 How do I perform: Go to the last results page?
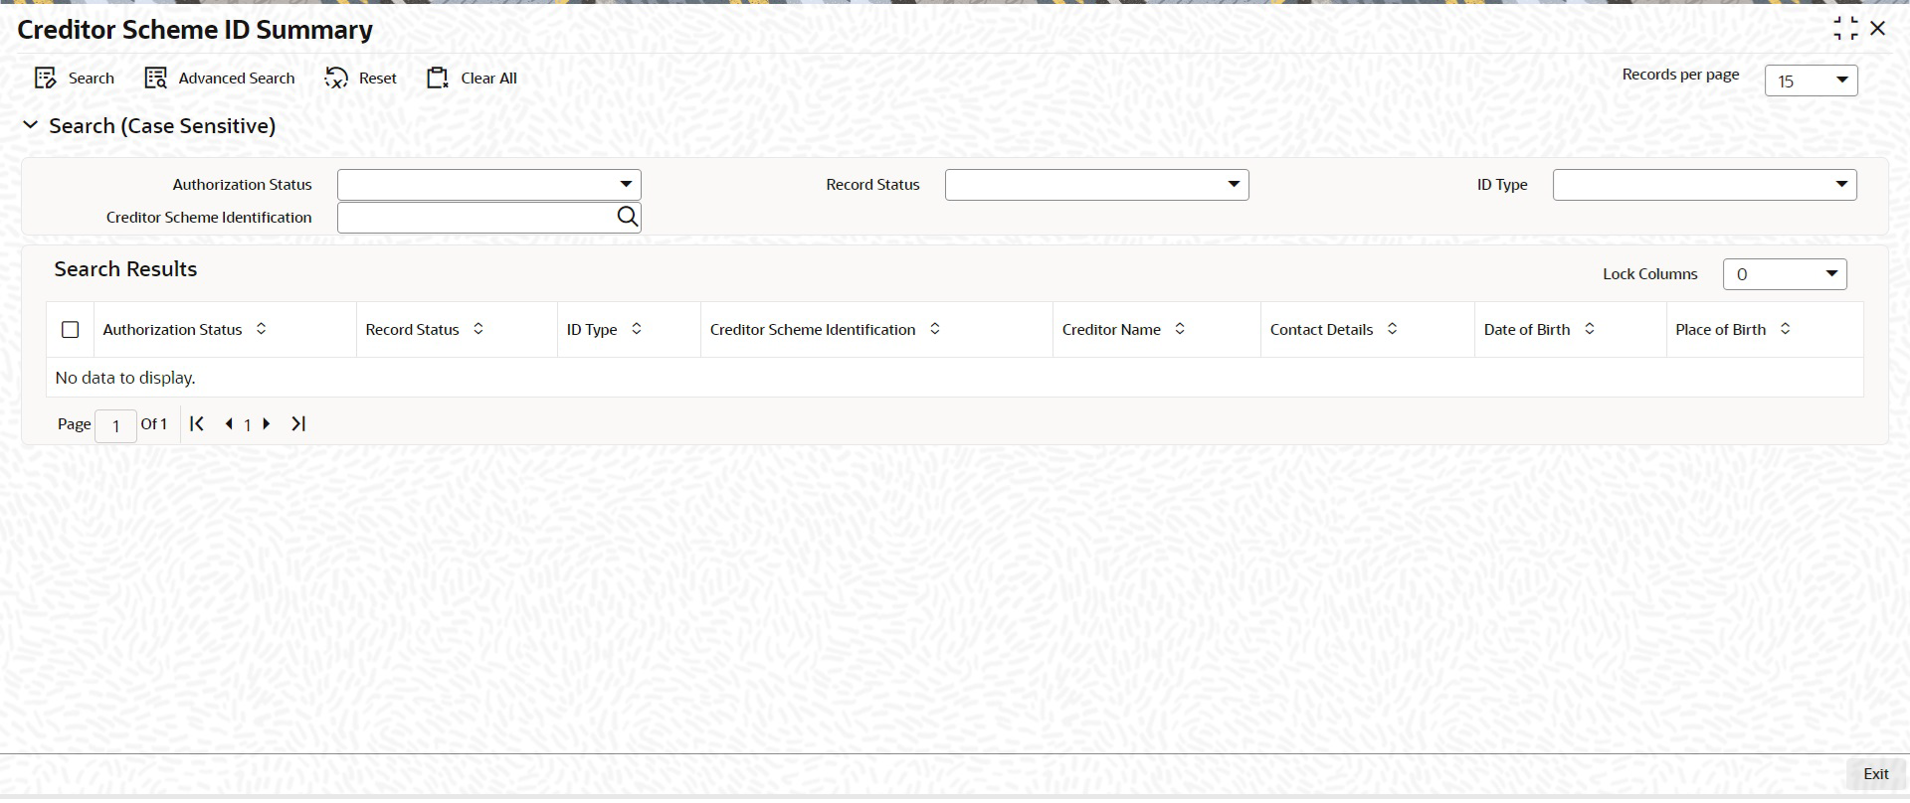pyautogui.click(x=298, y=424)
